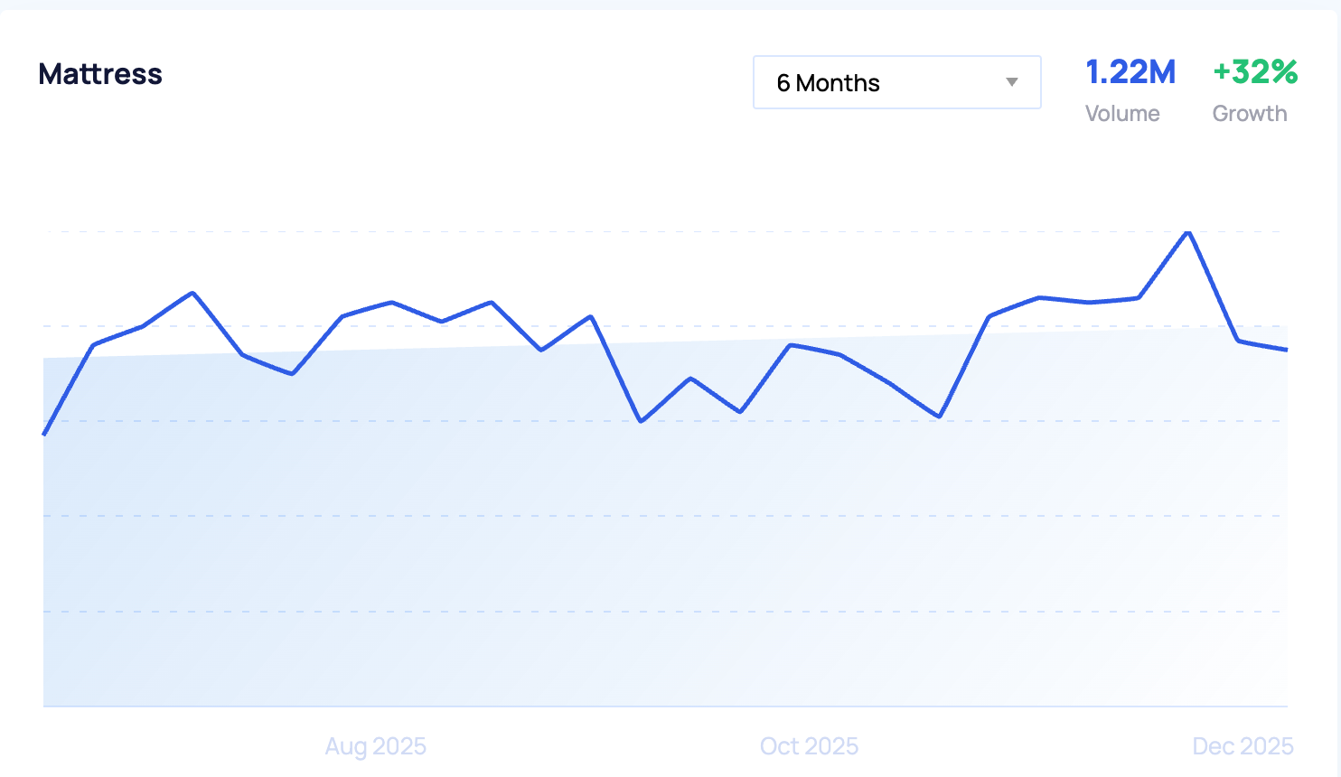Image resolution: width=1341 pixels, height=777 pixels.
Task: Click the first peak left of Aug 2025
Action: click(192, 293)
